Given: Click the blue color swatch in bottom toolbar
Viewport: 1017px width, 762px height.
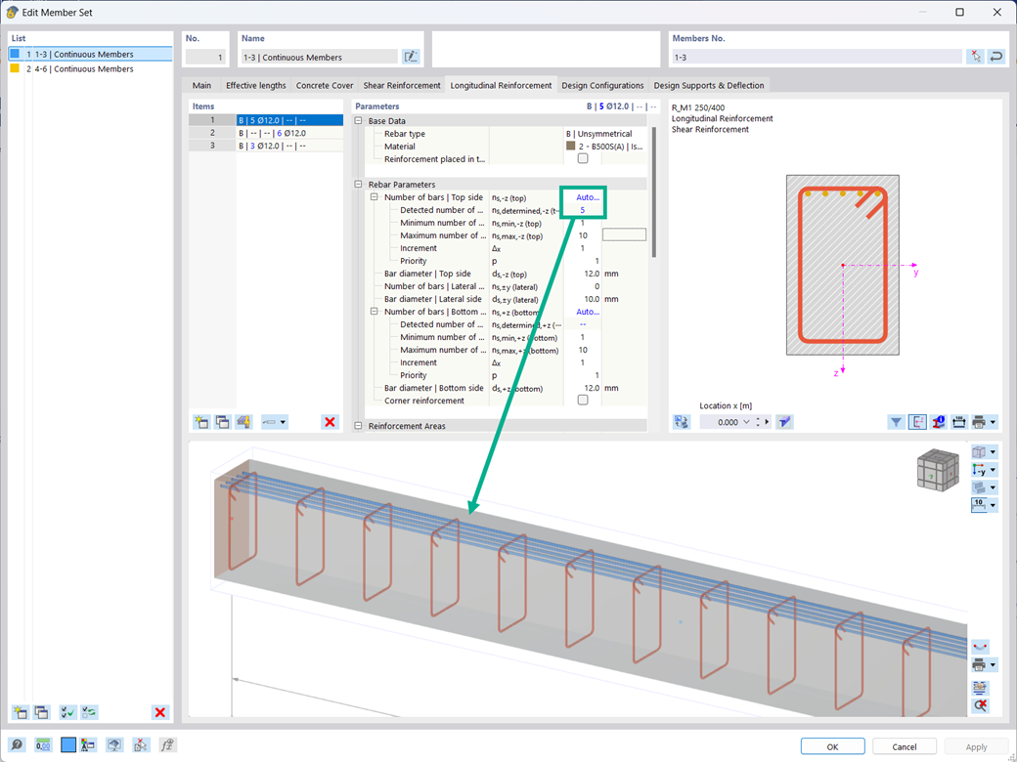Looking at the screenshot, I should [x=68, y=745].
